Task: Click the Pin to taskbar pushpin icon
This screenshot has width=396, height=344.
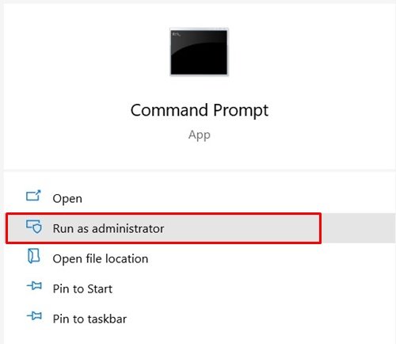Action: [x=34, y=315]
